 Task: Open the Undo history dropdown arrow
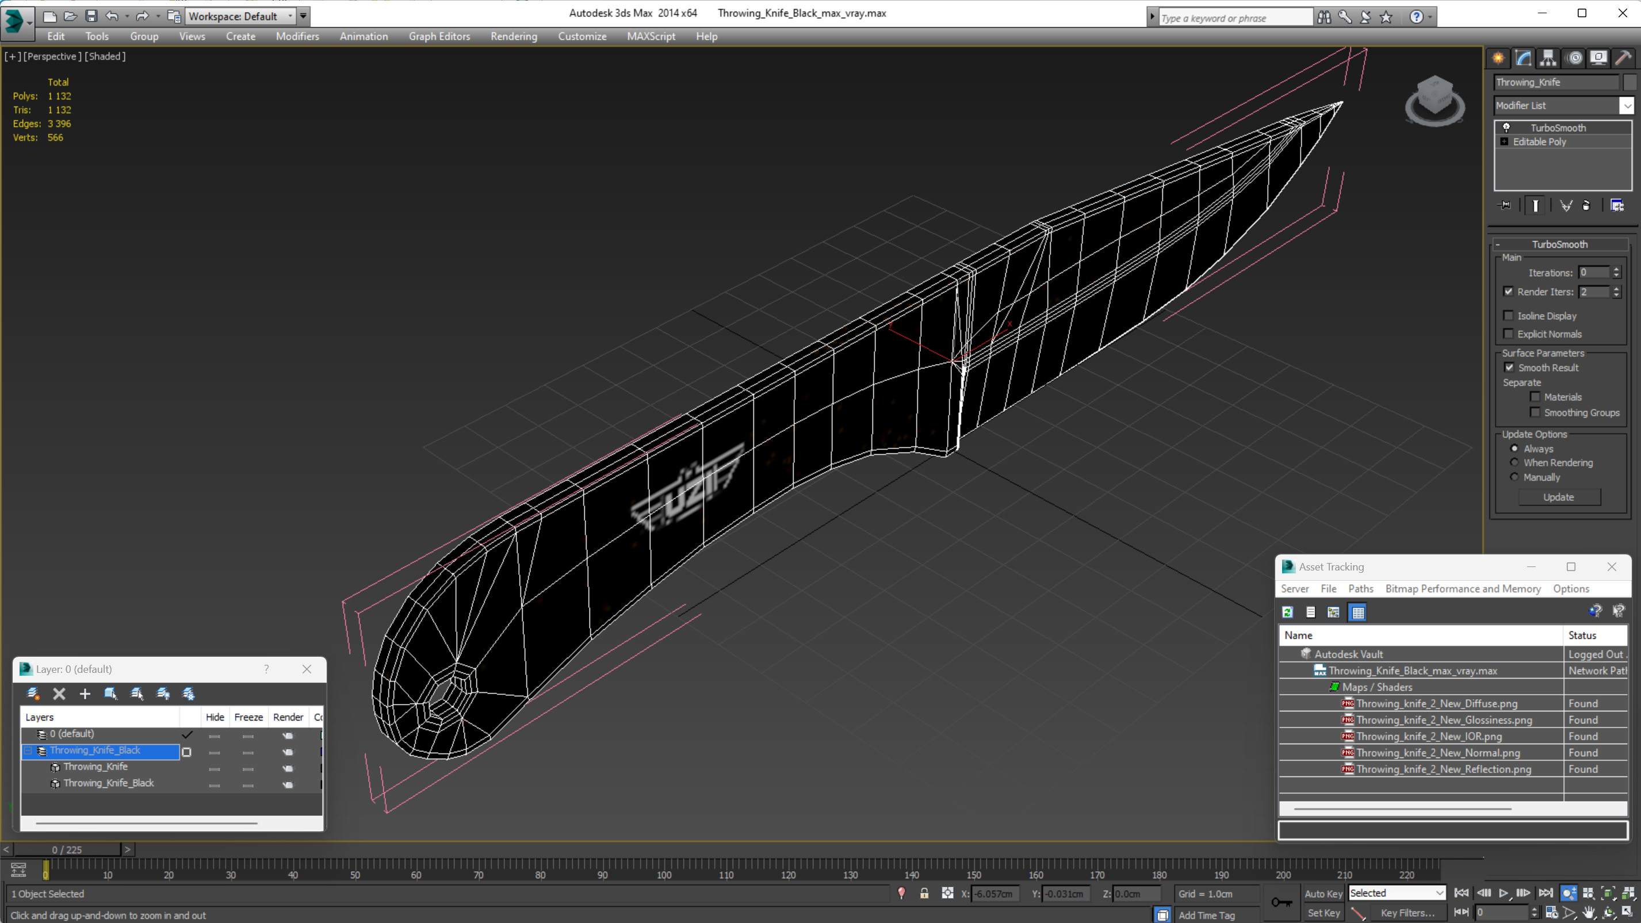click(x=127, y=17)
